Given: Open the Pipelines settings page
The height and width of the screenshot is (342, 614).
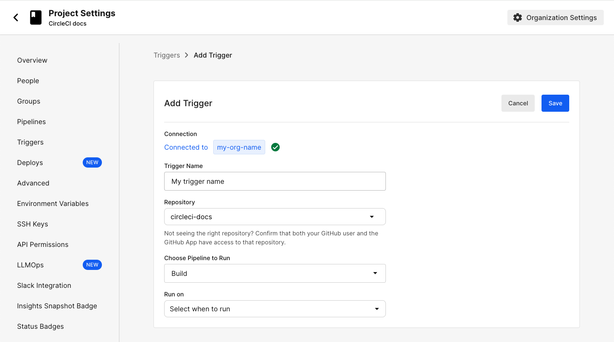Looking at the screenshot, I should coord(32,122).
